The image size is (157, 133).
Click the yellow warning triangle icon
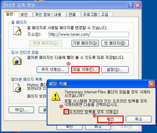pyautogui.click(x=56, y=96)
